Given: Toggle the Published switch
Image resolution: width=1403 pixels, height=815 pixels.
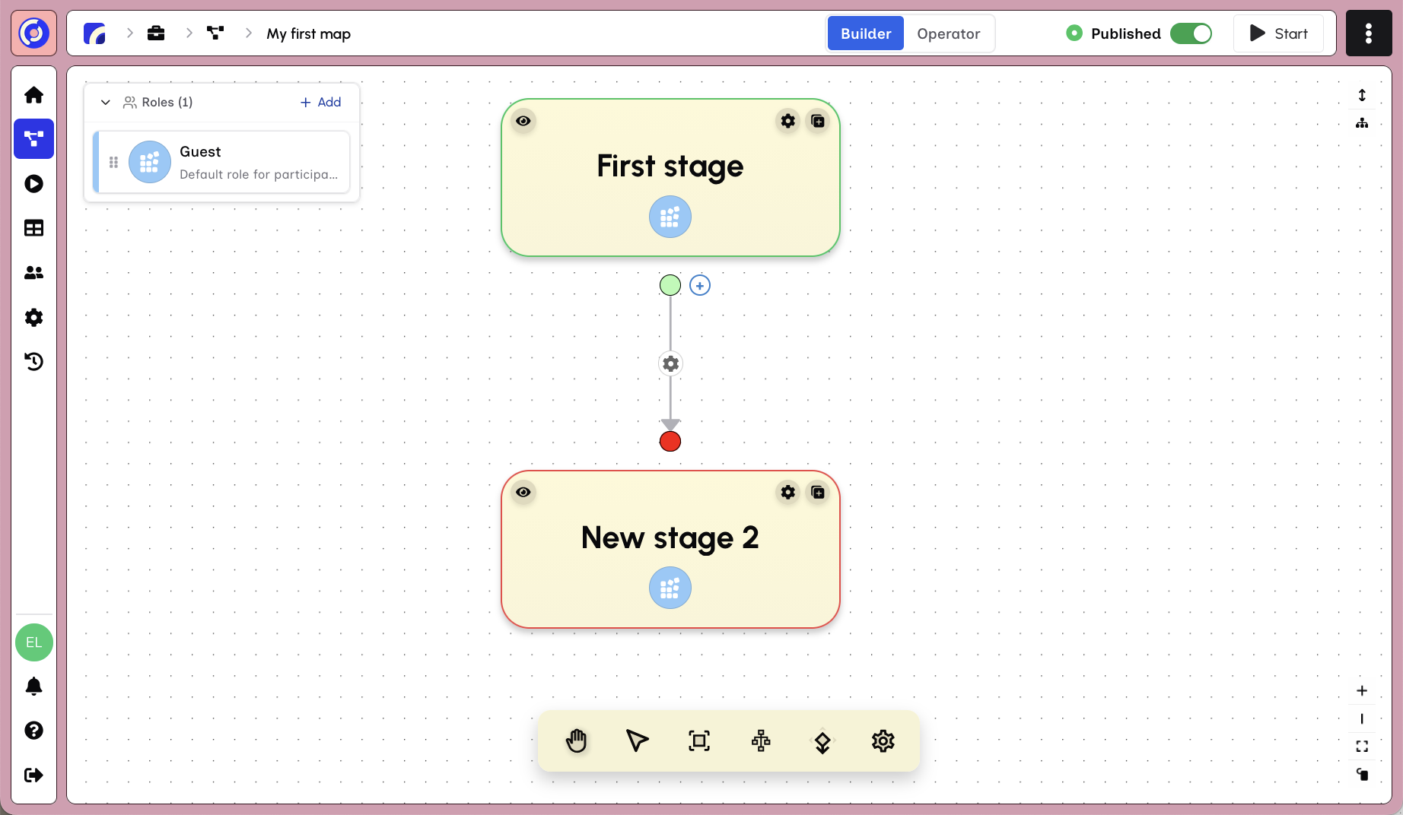Looking at the screenshot, I should 1191,33.
